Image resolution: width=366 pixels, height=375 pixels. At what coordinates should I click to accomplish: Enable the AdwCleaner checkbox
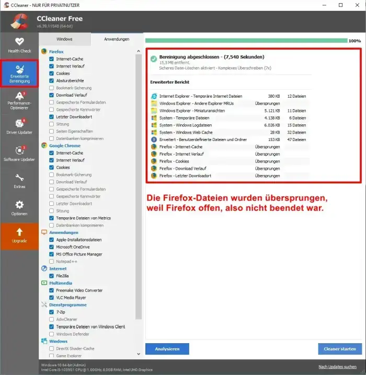(x=51, y=319)
